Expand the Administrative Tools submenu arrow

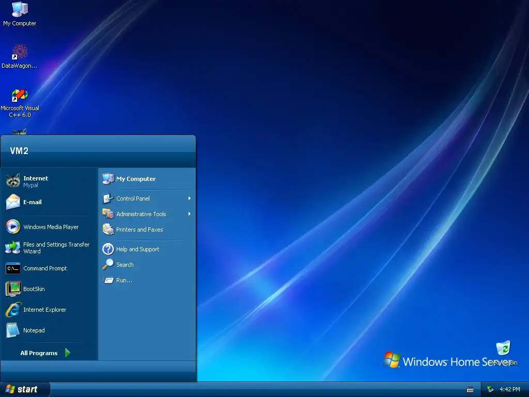point(190,213)
